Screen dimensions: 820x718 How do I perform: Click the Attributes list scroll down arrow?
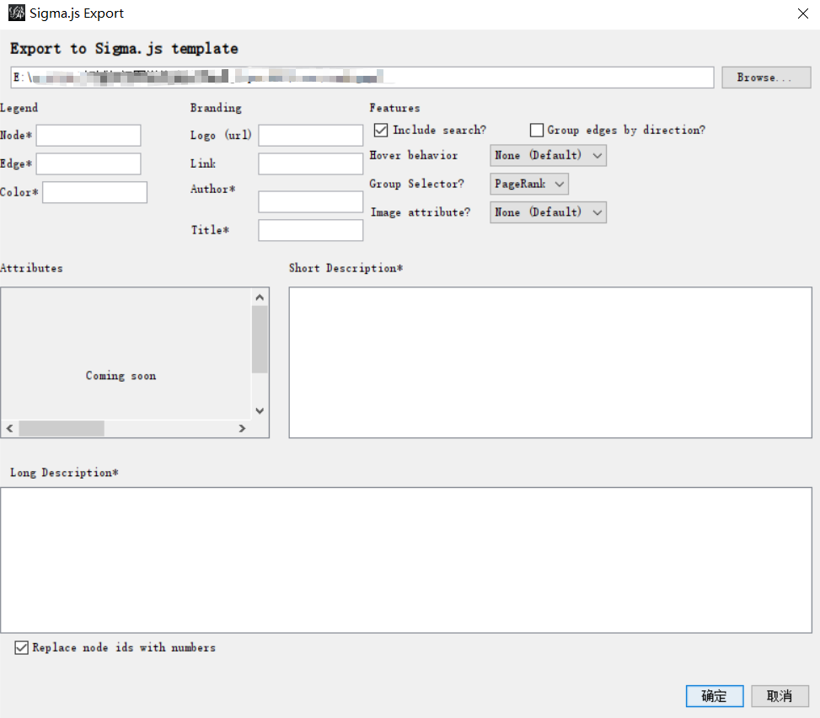click(260, 411)
